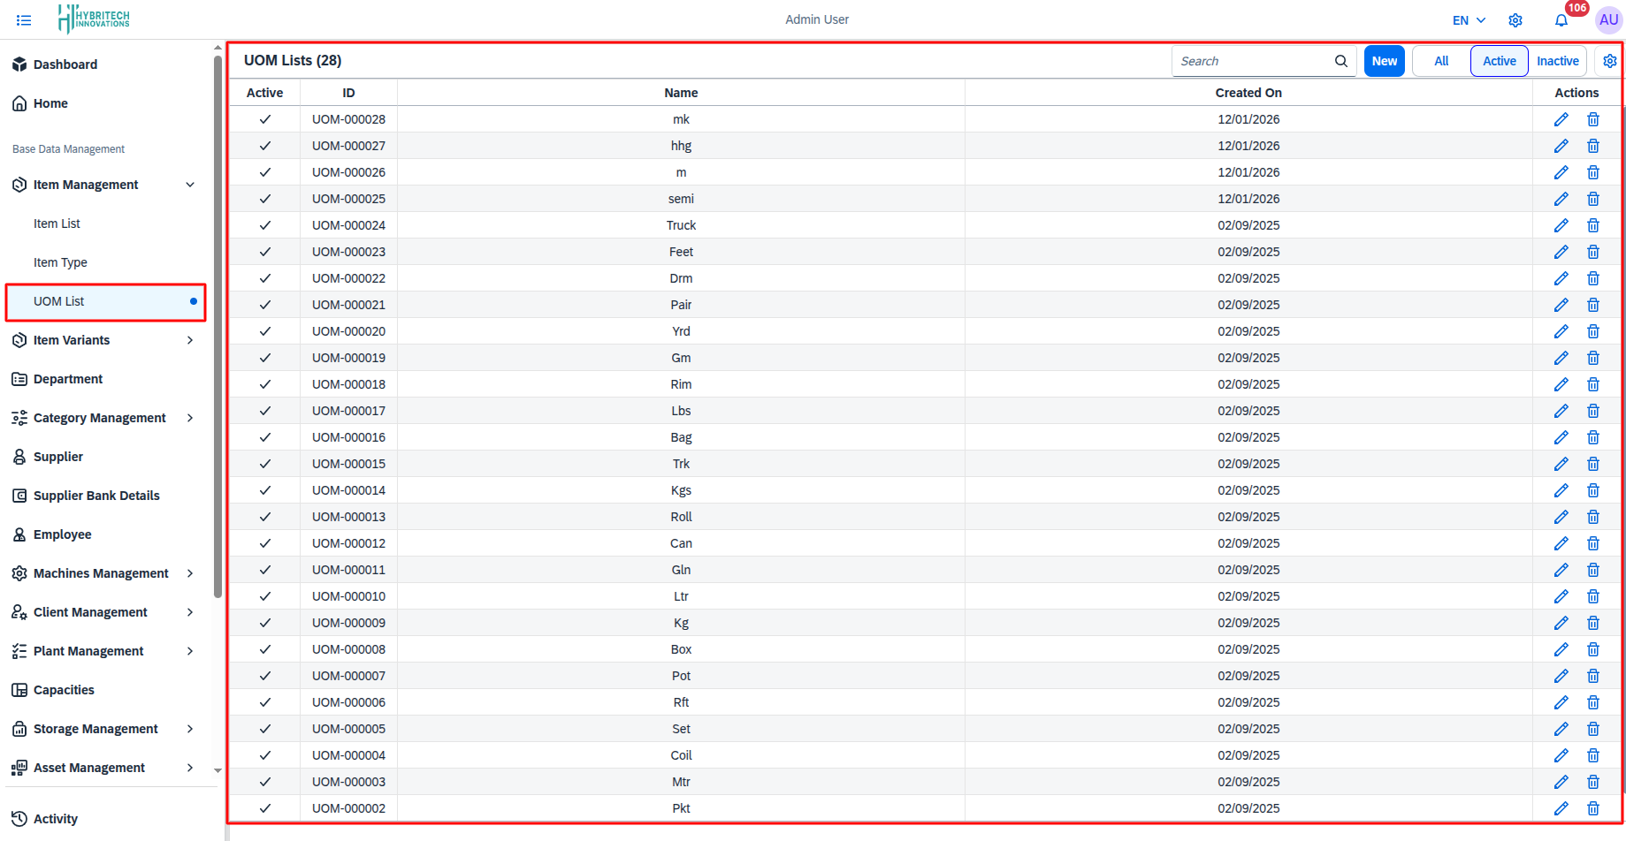The height and width of the screenshot is (841, 1626).
Task: Click the delete trash icon for Truck row
Action: pos(1593,225)
